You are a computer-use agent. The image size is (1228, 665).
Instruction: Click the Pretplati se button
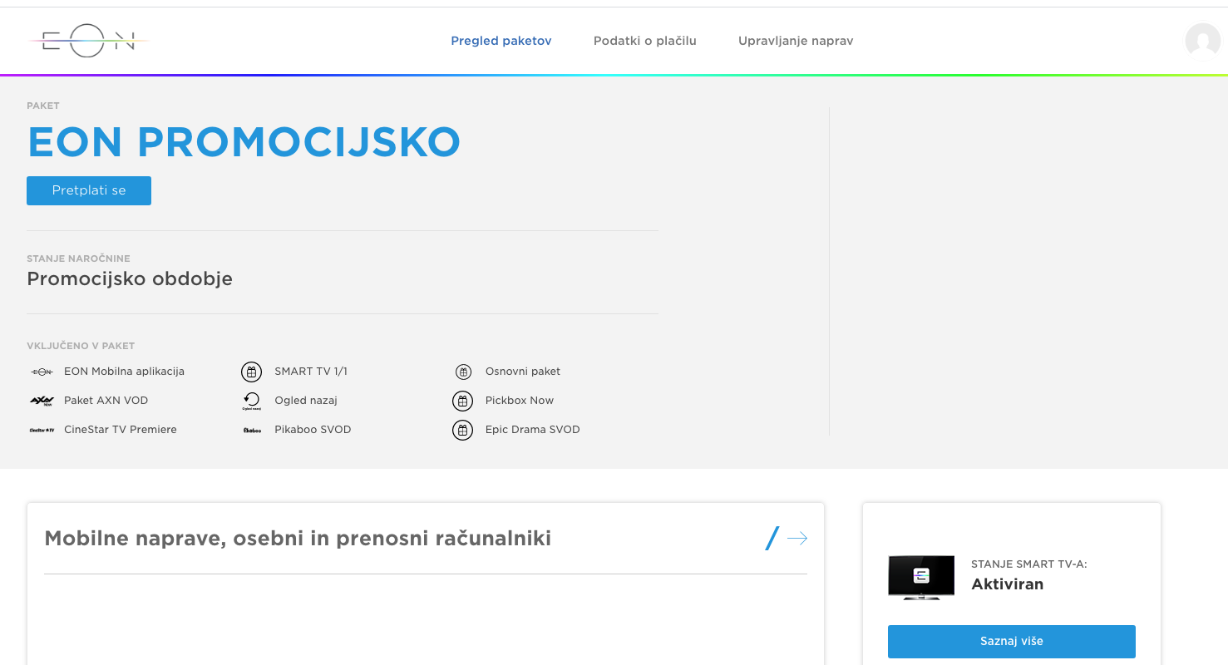(x=89, y=190)
